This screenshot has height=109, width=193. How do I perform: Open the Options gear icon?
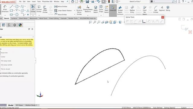tap(117, 2)
